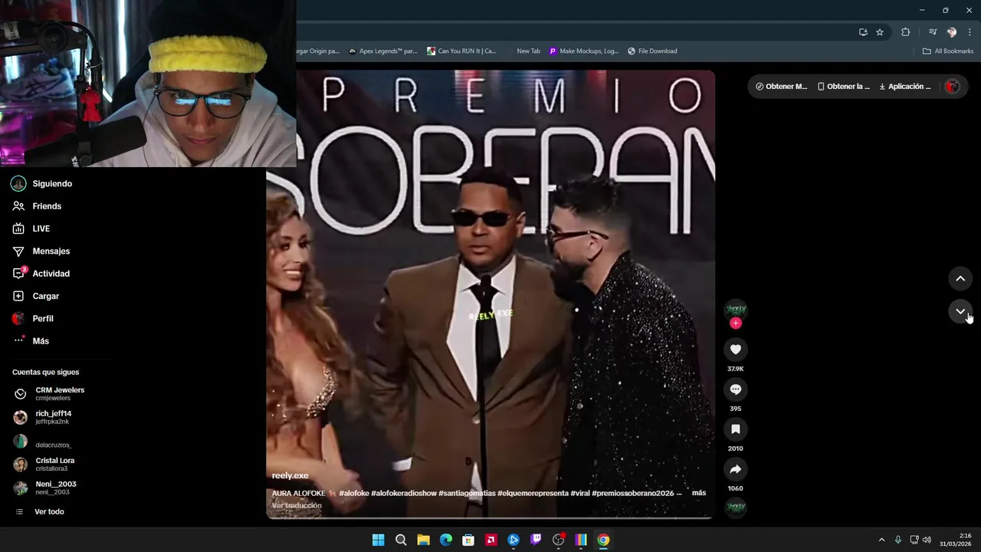Expand the Ver todo accounts list
Image resolution: width=981 pixels, height=552 pixels.
coord(40,511)
